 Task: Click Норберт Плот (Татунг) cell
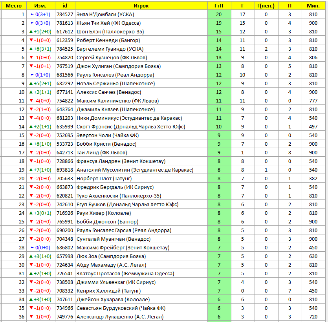[141, 179]
